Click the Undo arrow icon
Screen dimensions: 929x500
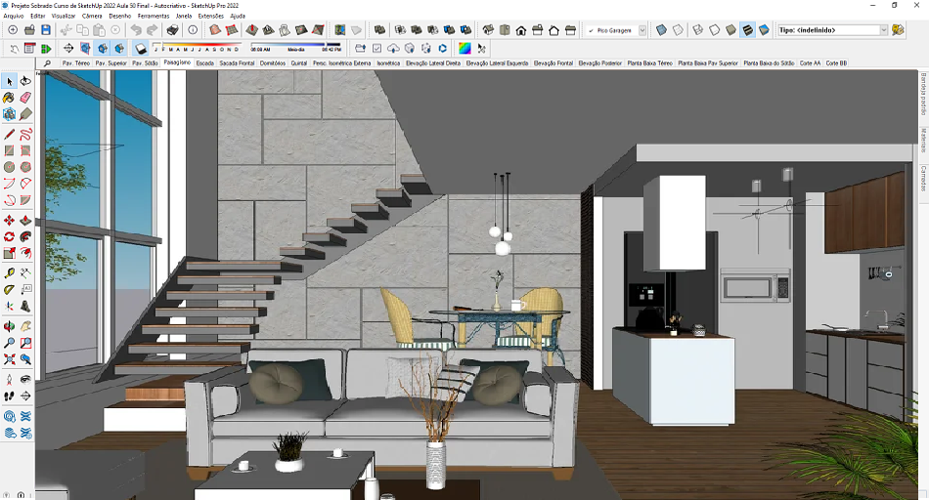pos(137,30)
